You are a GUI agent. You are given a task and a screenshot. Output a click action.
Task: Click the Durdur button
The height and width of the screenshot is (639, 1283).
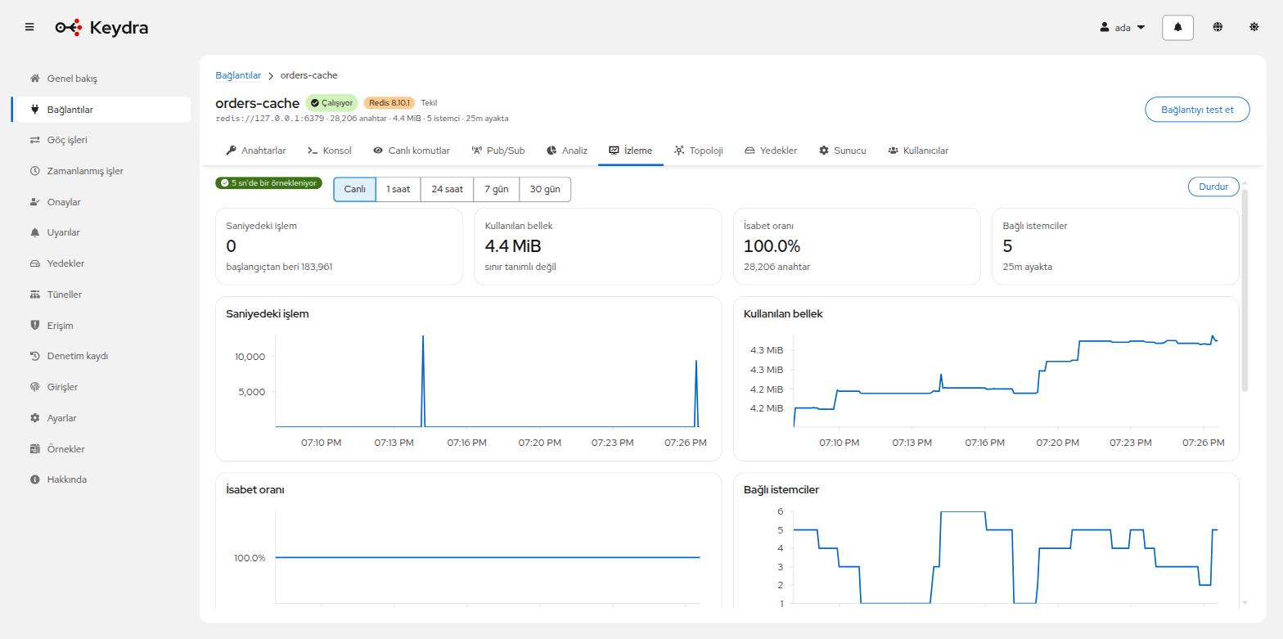[1213, 187]
